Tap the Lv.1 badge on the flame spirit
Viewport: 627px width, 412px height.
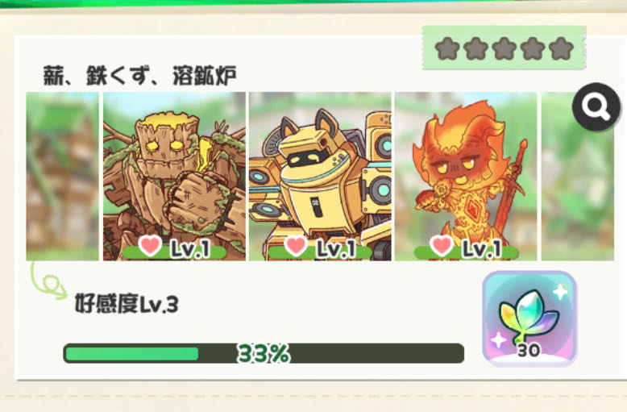(482, 249)
